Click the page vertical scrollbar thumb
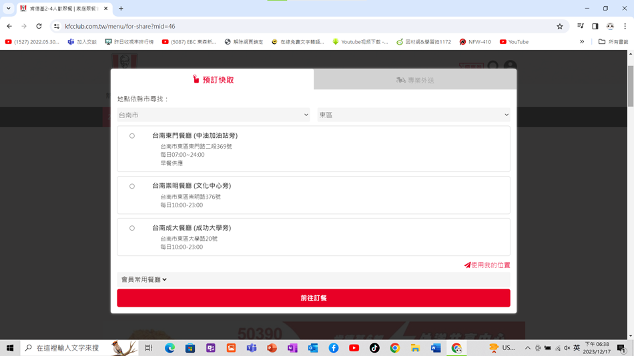Viewport: 634px width, 356px height. [631, 85]
